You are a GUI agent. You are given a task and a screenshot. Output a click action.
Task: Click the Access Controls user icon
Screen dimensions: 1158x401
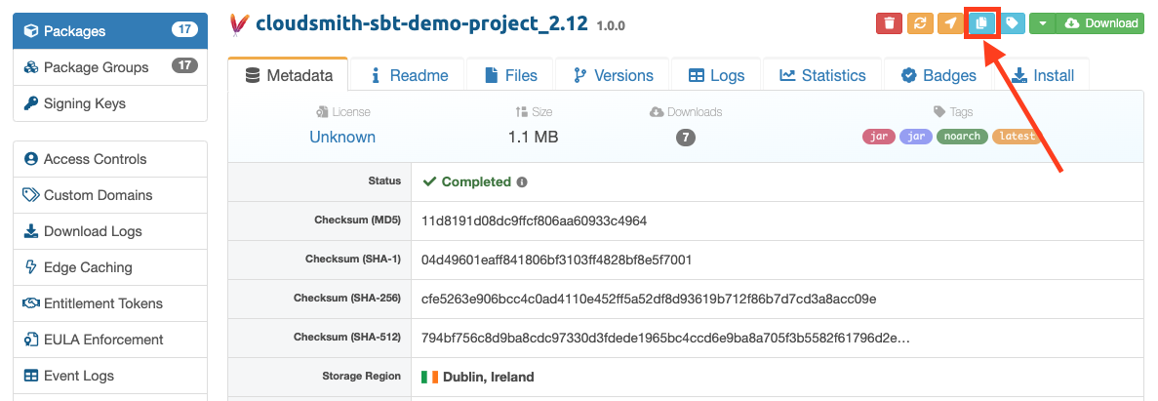31,159
